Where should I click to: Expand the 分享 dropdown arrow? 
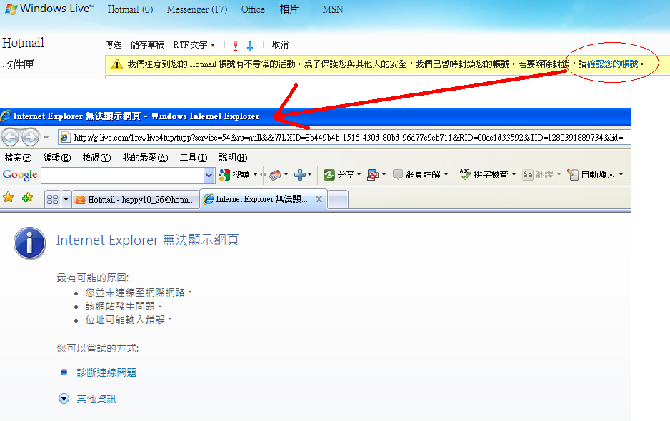359,175
